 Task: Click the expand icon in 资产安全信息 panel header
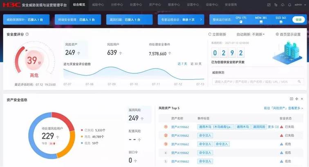click(x=291, y=99)
